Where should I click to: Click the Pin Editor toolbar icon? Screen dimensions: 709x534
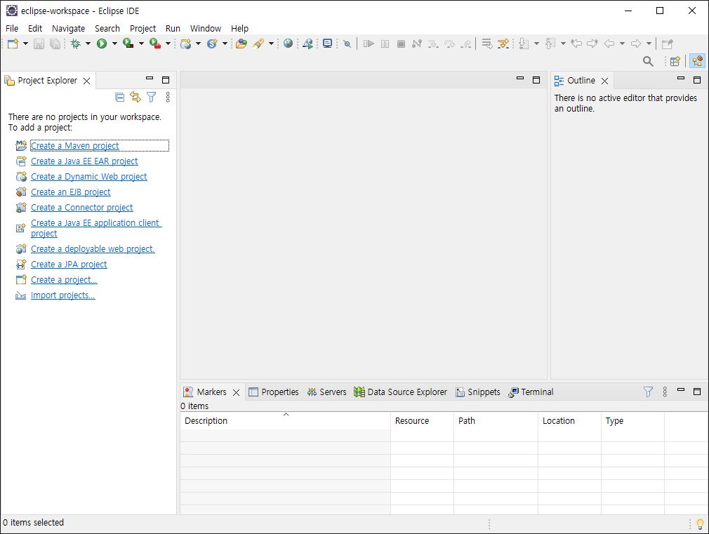pyautogui.click(x=668, y=44)
